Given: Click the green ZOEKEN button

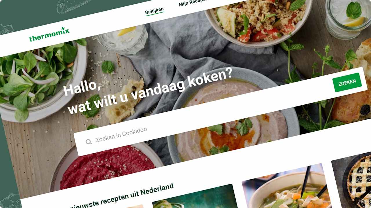Looking at the screenshot, I should pyautogui.click(x=347, y=82).
